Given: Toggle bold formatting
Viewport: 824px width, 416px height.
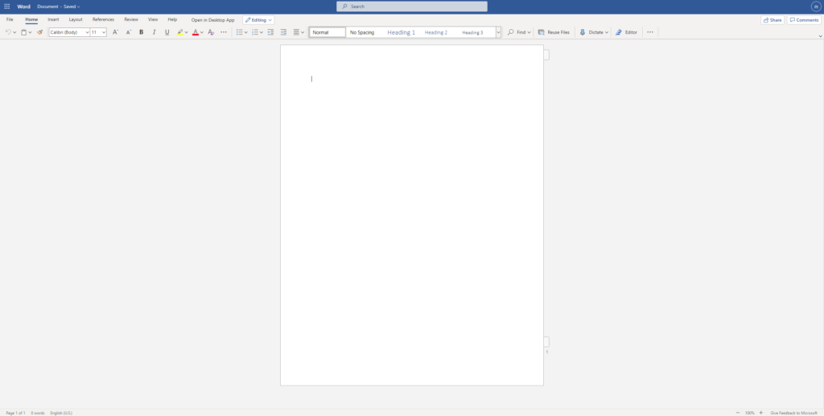Looking at the screenshot, I should click(142, 32).
